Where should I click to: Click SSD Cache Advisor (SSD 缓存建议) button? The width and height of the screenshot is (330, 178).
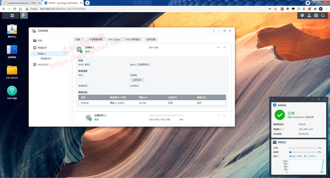133,39
